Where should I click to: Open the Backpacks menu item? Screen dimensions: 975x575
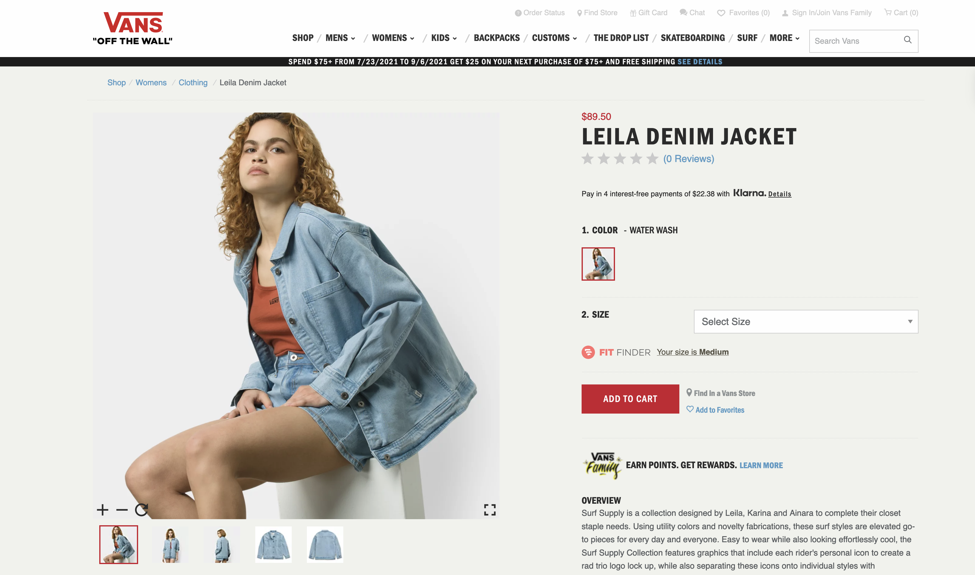pos(497,38)
